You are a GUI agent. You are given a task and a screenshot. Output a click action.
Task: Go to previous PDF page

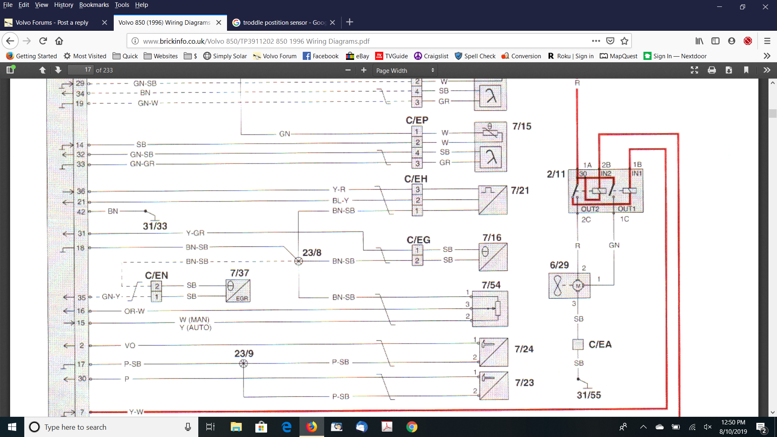coord(42,70)
